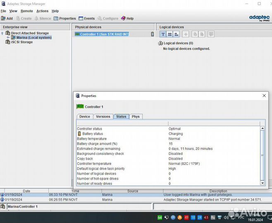Image resolution: width=272 pixels, height=223 pixels.
Task: Select the full size capacity view icon
Action: coord(169,34)
